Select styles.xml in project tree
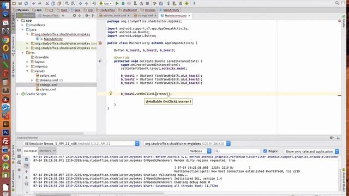 pos(47,89)
